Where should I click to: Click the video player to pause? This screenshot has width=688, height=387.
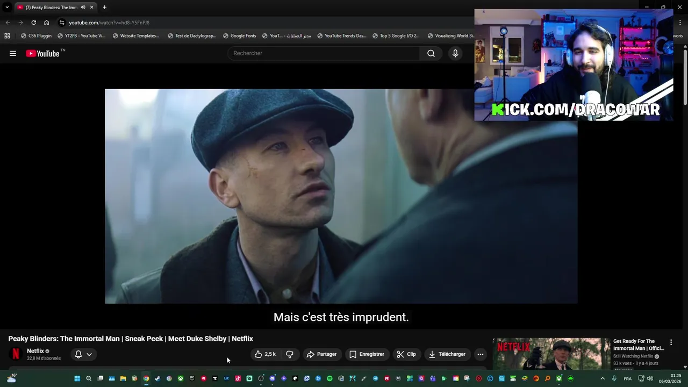click(341, 196)
